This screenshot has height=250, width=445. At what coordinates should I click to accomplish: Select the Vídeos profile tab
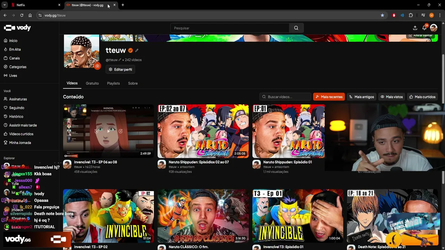coord(72,83)
